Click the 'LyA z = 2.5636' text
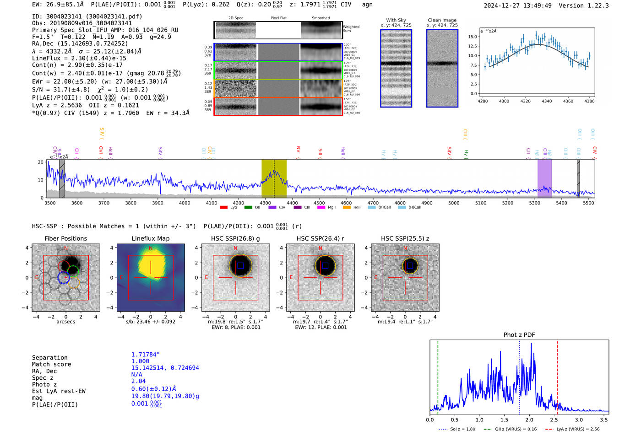Screen dimensions: 641x436 (x=57, y=105)
